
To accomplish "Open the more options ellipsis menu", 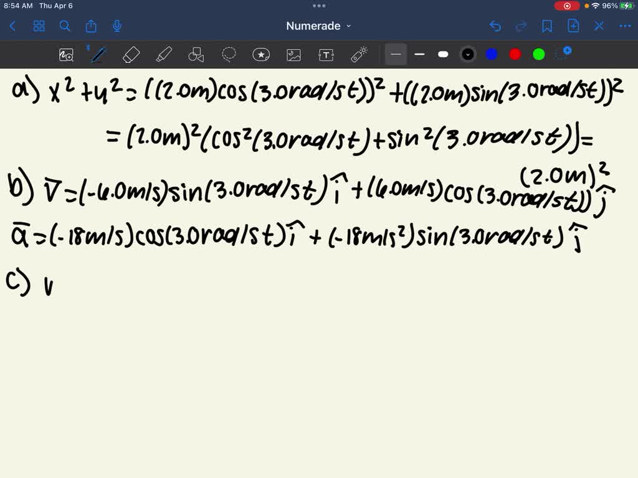I will point(625,26).
